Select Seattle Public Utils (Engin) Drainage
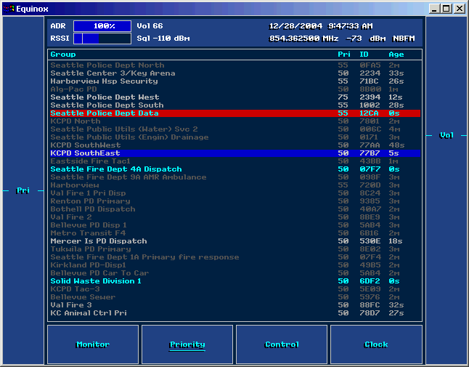The height and width of the screenshot is (367, 469). pos(235,137)
